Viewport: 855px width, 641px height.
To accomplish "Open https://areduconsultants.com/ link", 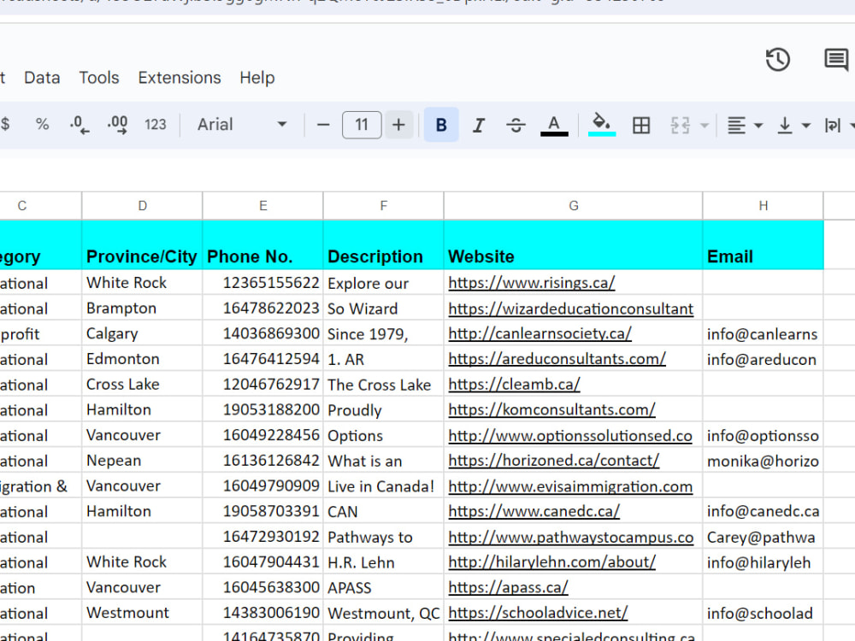I will point(557,359).
